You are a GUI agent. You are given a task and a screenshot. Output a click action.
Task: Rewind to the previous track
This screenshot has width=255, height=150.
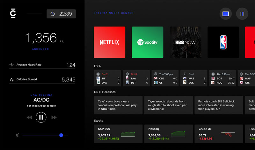tap(29, 117)
